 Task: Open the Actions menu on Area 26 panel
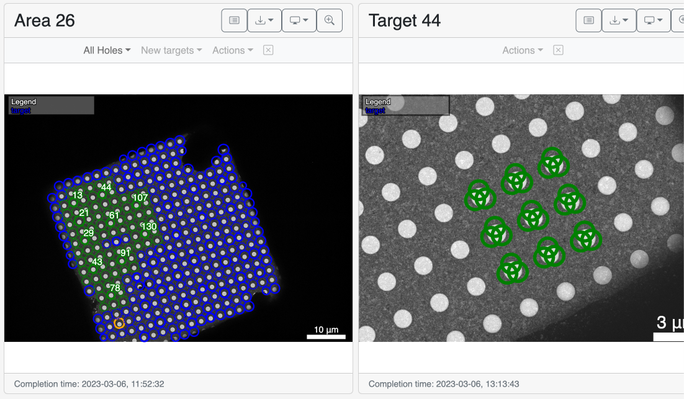coord(232,50)
